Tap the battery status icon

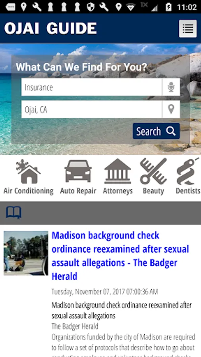(169, 7)
